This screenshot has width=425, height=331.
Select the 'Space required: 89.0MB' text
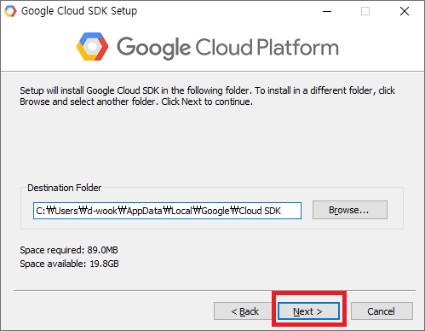69,250
